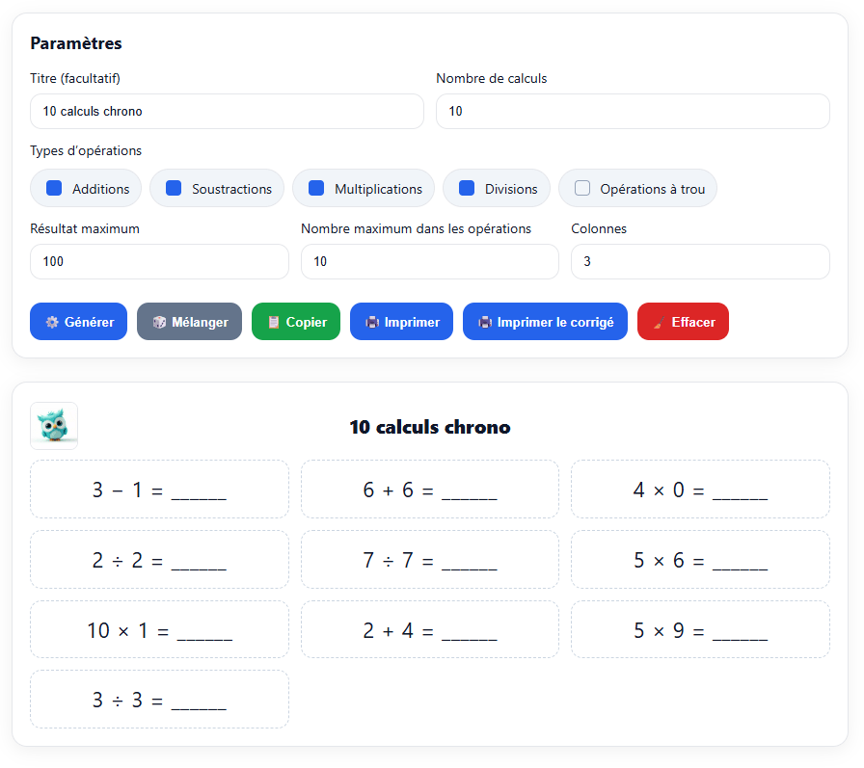
Task: Select the Résultat maximum input
Action: tap(159, 262)
